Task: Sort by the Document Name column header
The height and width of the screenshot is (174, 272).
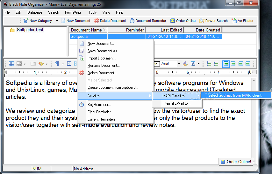Action: click(x=88, y=30)
